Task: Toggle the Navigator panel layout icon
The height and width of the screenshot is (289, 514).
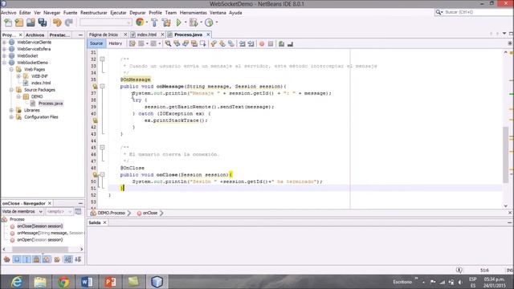Action: click(78, 212)
